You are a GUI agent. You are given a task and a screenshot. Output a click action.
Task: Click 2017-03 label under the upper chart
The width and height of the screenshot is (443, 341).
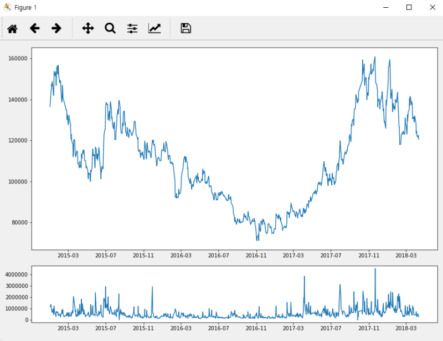point(293,255)
